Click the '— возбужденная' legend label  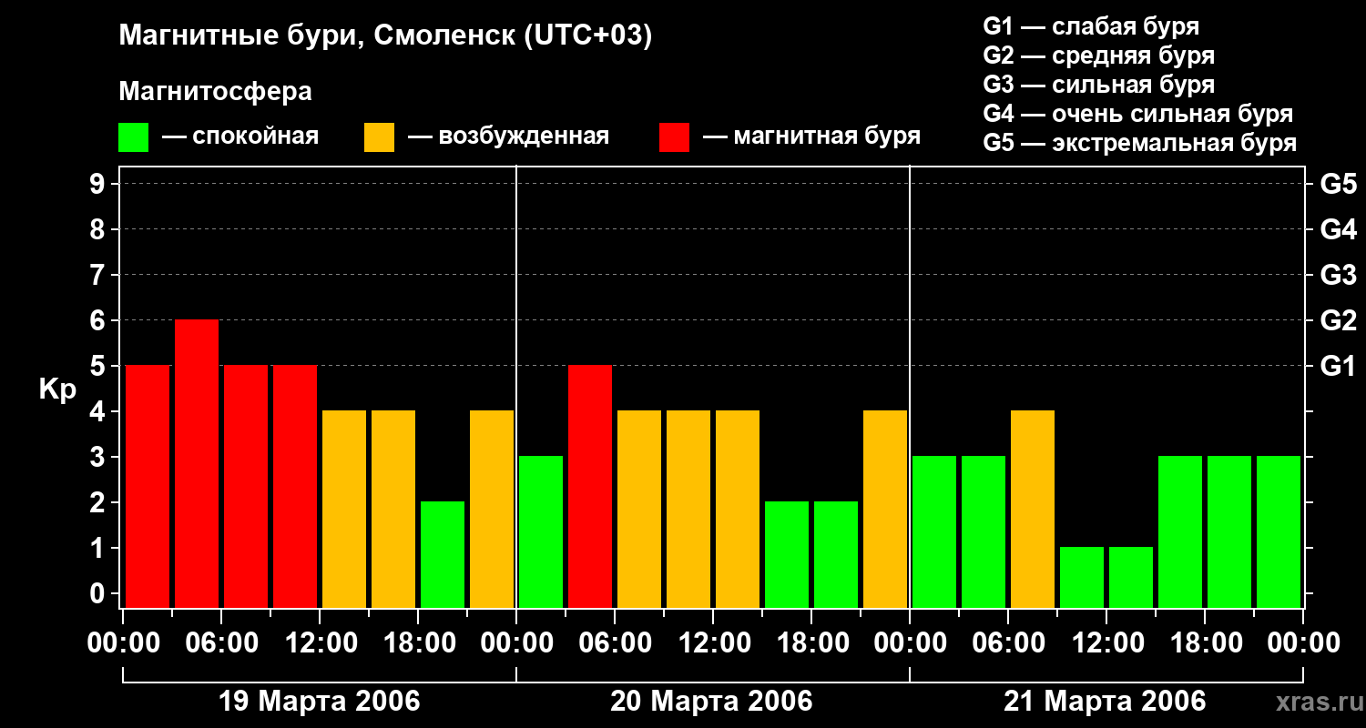tap(509, 136)
